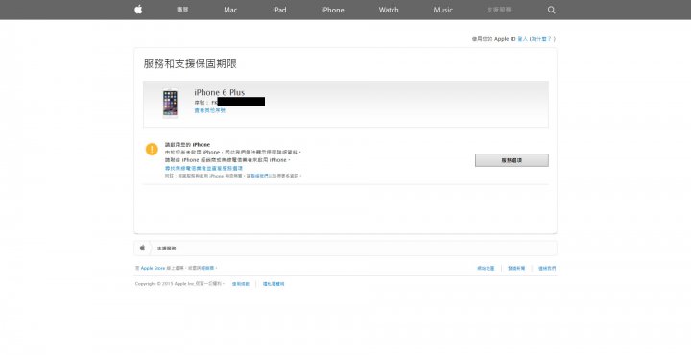
Task: Click the 'iPhone 6 Plus' device title
Action: (x=220, y=92)
